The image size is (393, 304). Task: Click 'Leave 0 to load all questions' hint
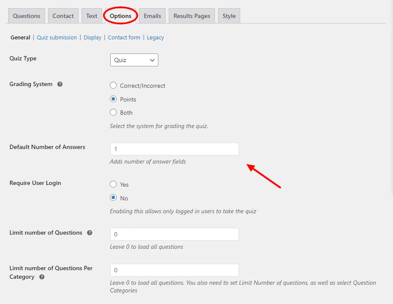coord(146,247)
